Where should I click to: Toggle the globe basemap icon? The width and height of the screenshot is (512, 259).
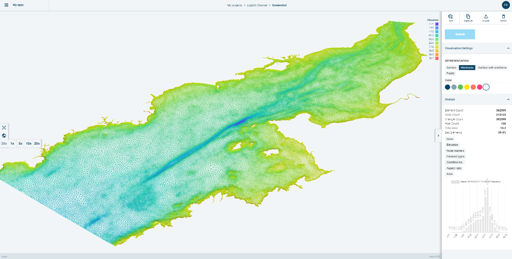4,136
